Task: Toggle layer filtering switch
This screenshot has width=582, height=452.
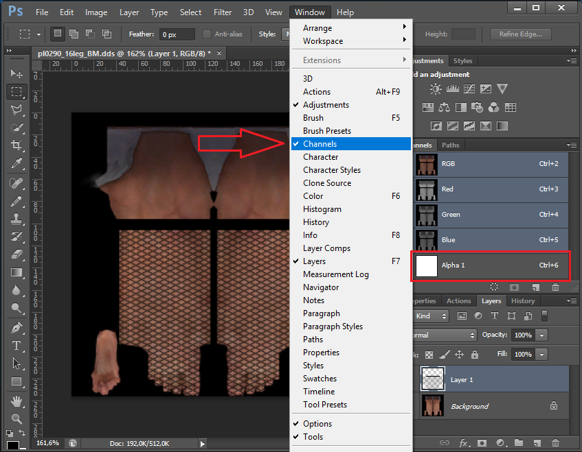Action: click(544, 316)
